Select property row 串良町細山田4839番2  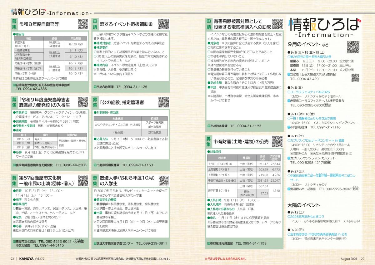(244, 180)
